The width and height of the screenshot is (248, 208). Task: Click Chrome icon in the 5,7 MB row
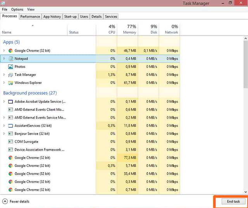[10, 166]
